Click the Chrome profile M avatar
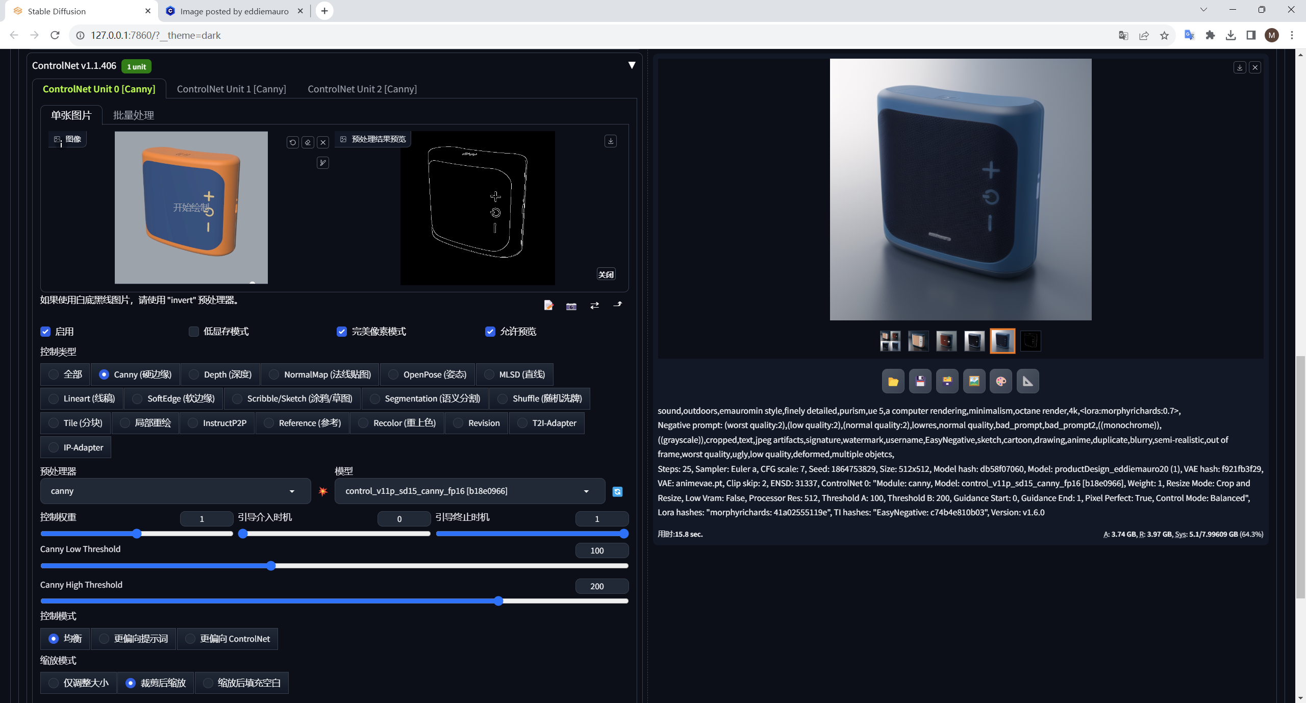 click(x=1272, y=35)
